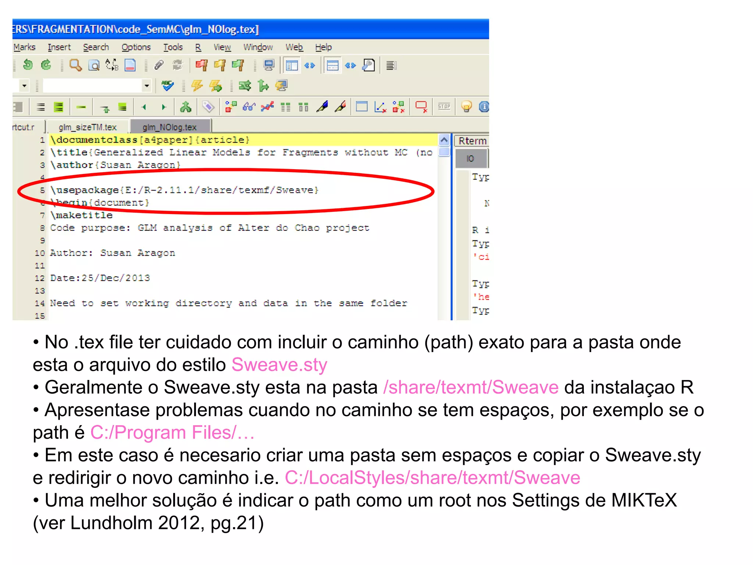Viewport: 753px width, 565px height.
Task: Click the red pen icon
Action: 340,107
